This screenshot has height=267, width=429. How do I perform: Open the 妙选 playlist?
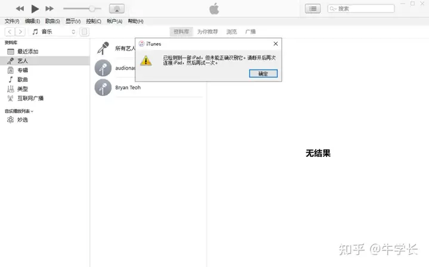45,120
